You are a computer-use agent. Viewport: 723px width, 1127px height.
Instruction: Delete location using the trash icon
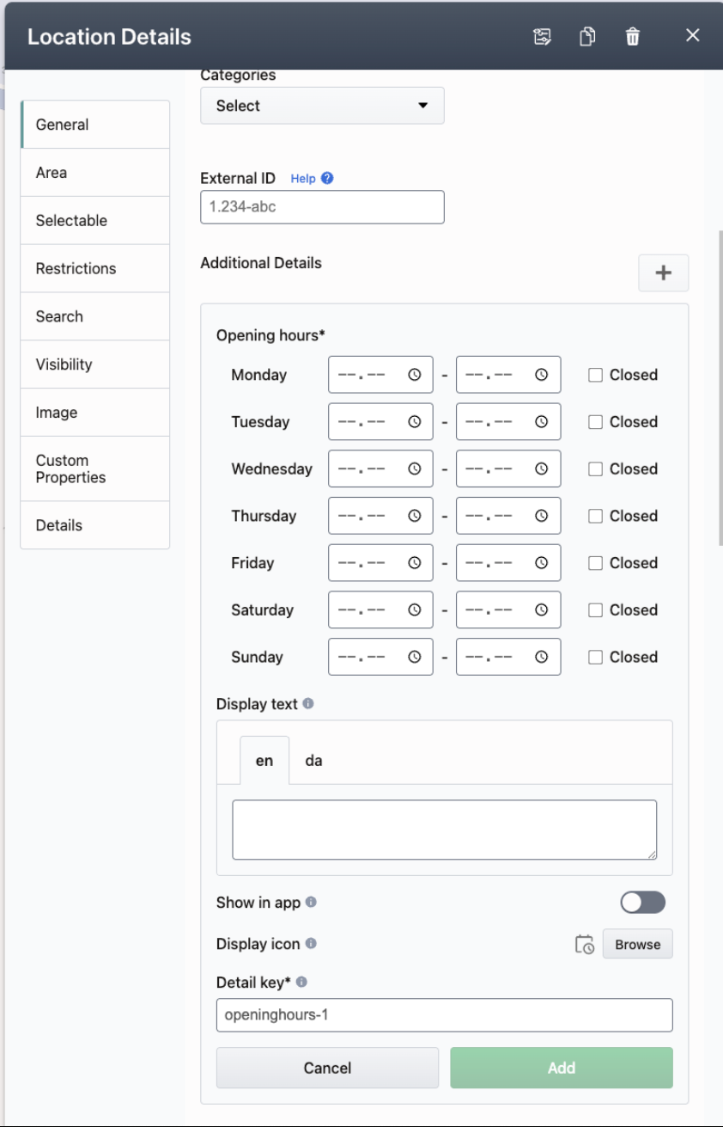pyautogui.click(x=633, y=36)
